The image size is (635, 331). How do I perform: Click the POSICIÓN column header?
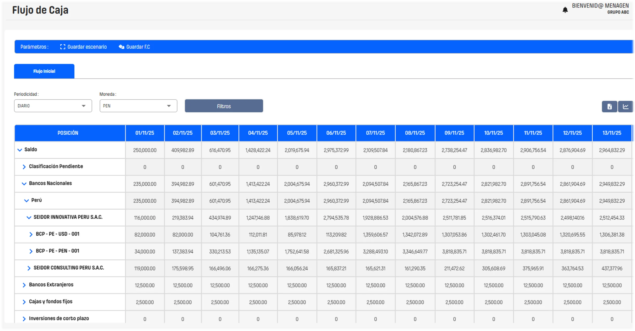click(x=68, y=133)
